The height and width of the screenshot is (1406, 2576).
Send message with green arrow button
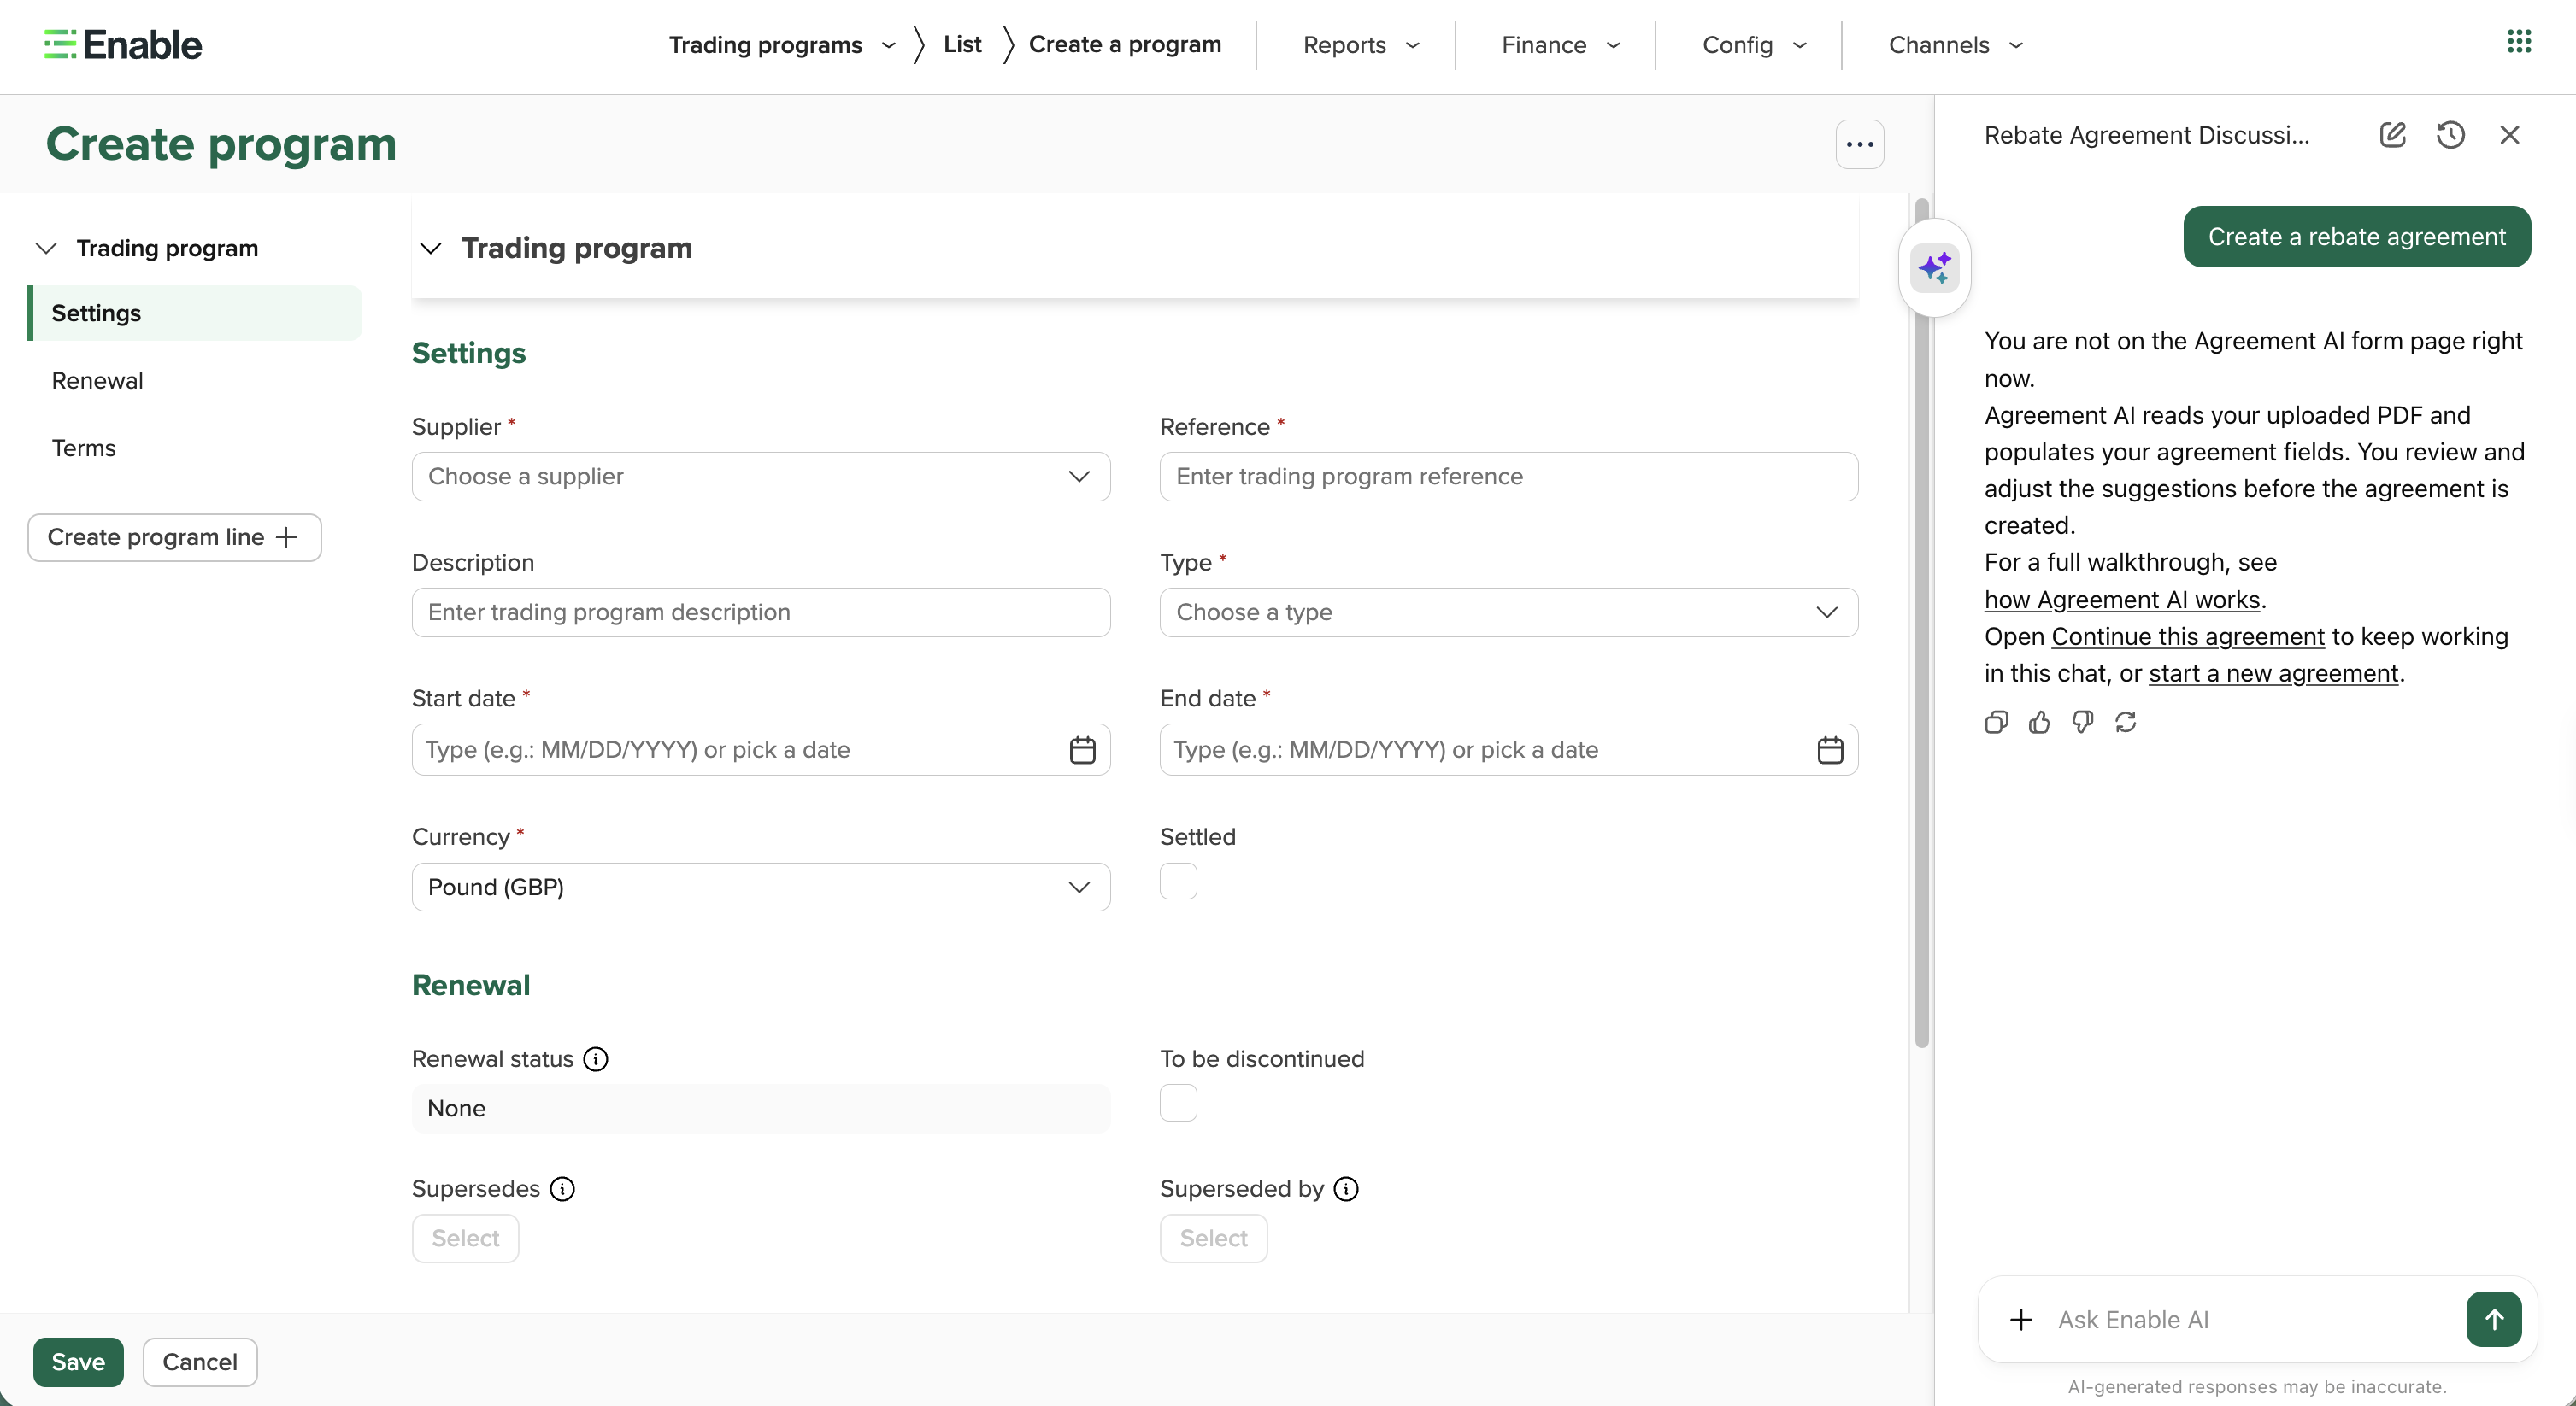coord(2494,1320)
